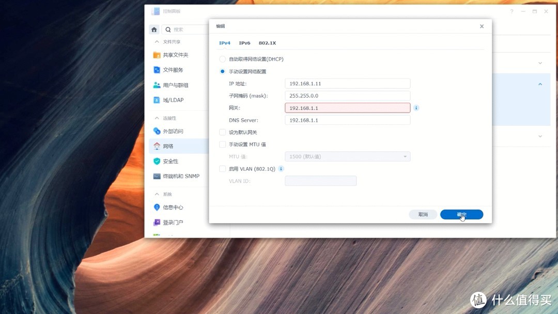Click info icon beside gateway field
558x314 pixels.
(416, 108)
